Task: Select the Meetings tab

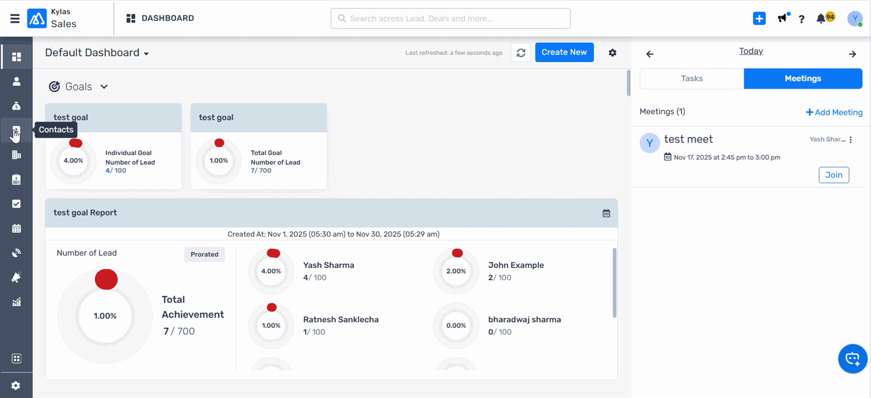Action: [x=802, y=78]
